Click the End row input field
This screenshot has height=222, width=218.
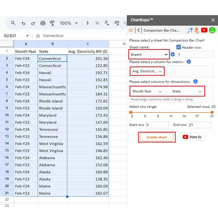200,125
